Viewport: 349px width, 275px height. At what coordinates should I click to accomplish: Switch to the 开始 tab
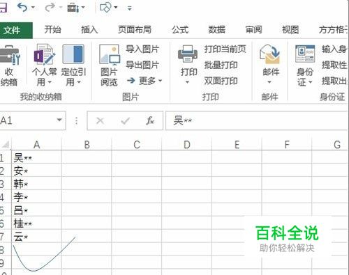(x=52, y=30)
